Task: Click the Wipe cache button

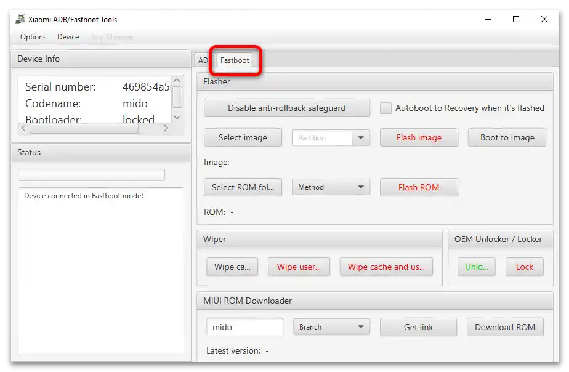Action: tap(232, 267)
